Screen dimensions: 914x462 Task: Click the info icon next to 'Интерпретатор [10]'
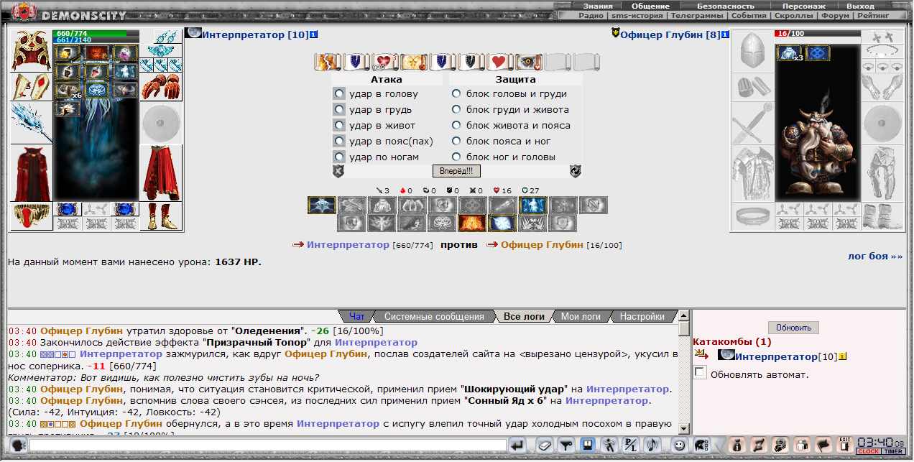click(315, 34)
